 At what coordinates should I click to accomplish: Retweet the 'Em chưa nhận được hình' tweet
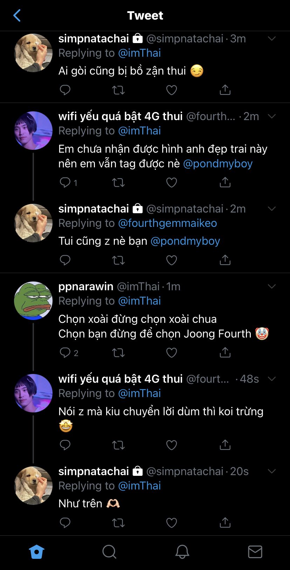coord(118,182)
